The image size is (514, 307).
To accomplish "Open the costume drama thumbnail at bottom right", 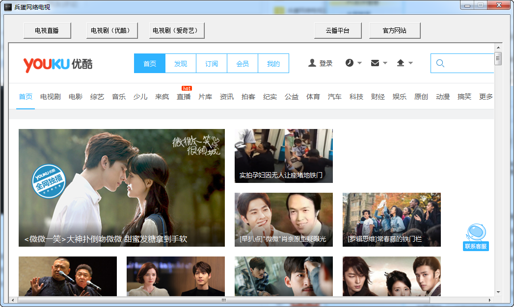I will point(392,276).
